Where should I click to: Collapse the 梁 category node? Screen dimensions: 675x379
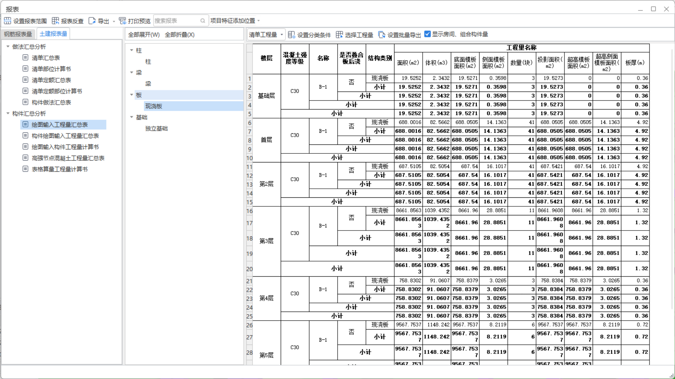click(131, 72)
